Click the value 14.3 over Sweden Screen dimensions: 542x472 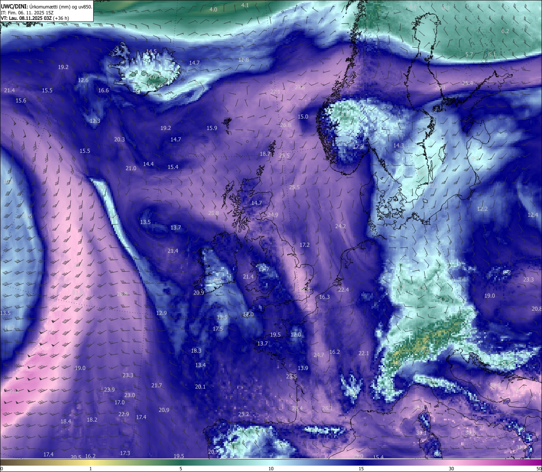(x=398, y=145)
